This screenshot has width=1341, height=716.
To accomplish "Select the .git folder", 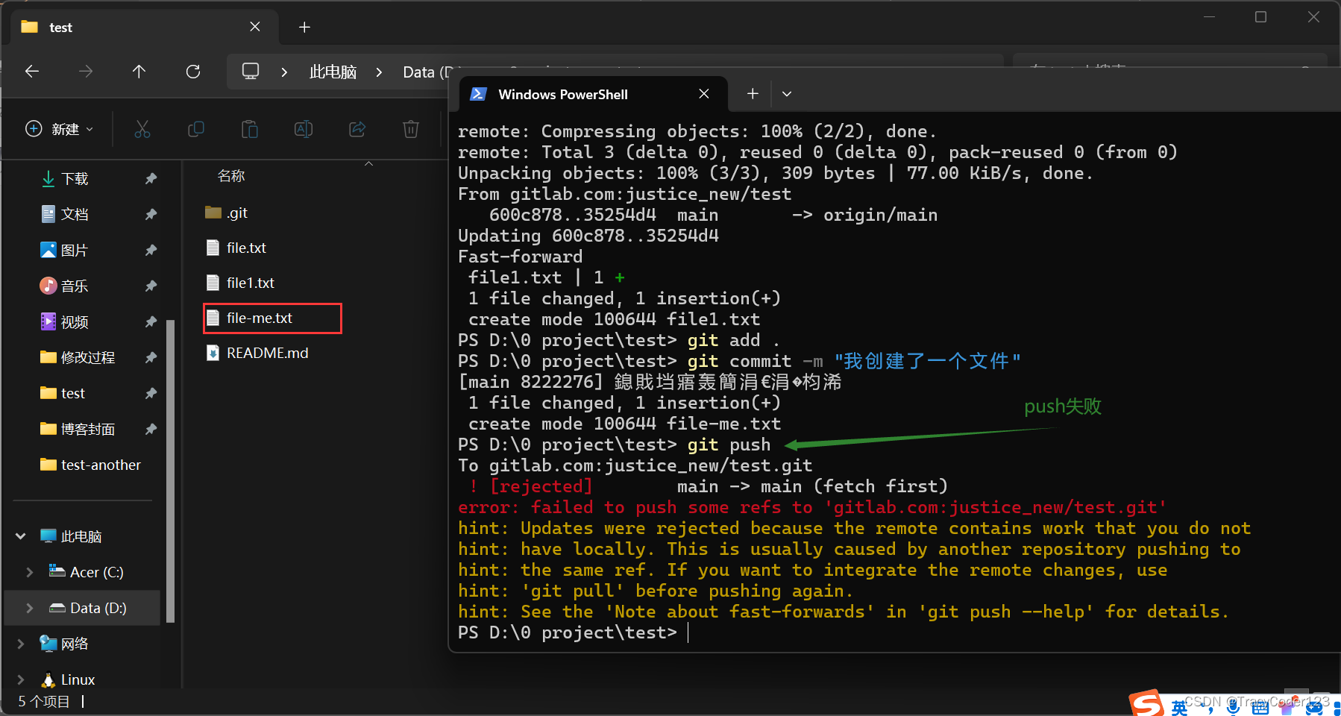I will [236, 213].
